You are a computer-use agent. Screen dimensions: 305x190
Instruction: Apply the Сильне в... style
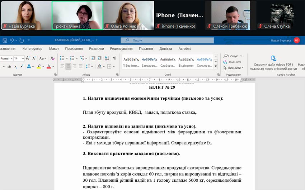204,62
